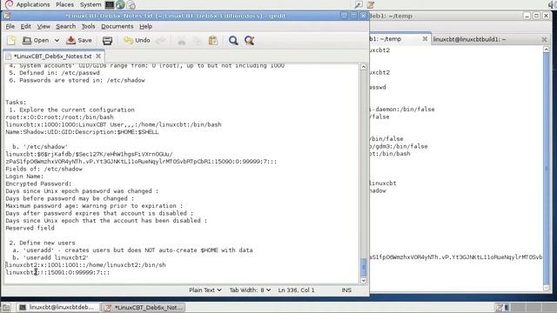The width and height of the screenshot is (557, 313).
Task: Save the current notes file
Action: 79,41
